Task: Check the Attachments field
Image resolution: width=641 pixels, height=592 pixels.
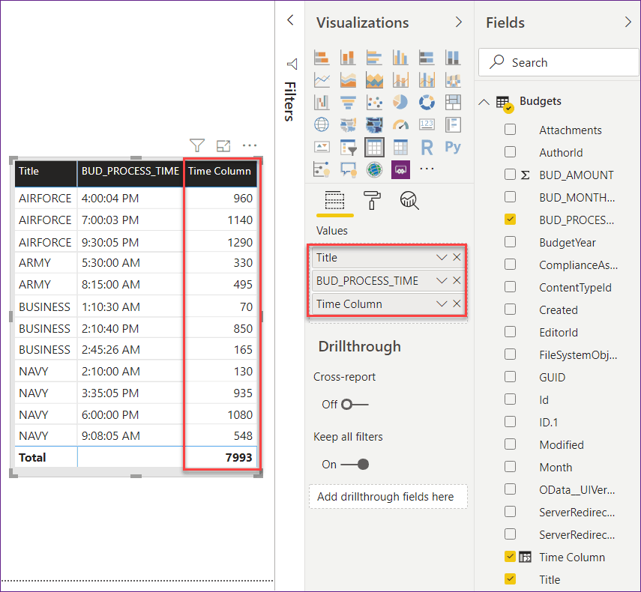Action: click(511, 130)
